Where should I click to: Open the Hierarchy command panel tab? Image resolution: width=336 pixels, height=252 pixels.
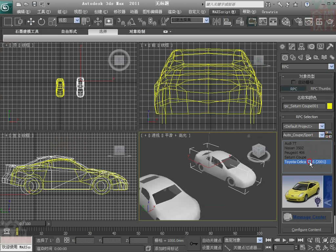(x=301, y=47)
